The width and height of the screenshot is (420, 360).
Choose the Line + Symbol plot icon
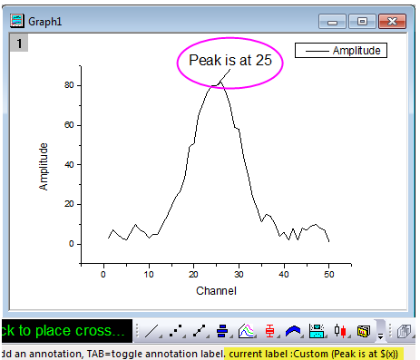(x=200, y=331)
